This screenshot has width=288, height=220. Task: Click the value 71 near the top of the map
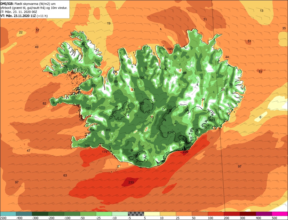point(205,20)
